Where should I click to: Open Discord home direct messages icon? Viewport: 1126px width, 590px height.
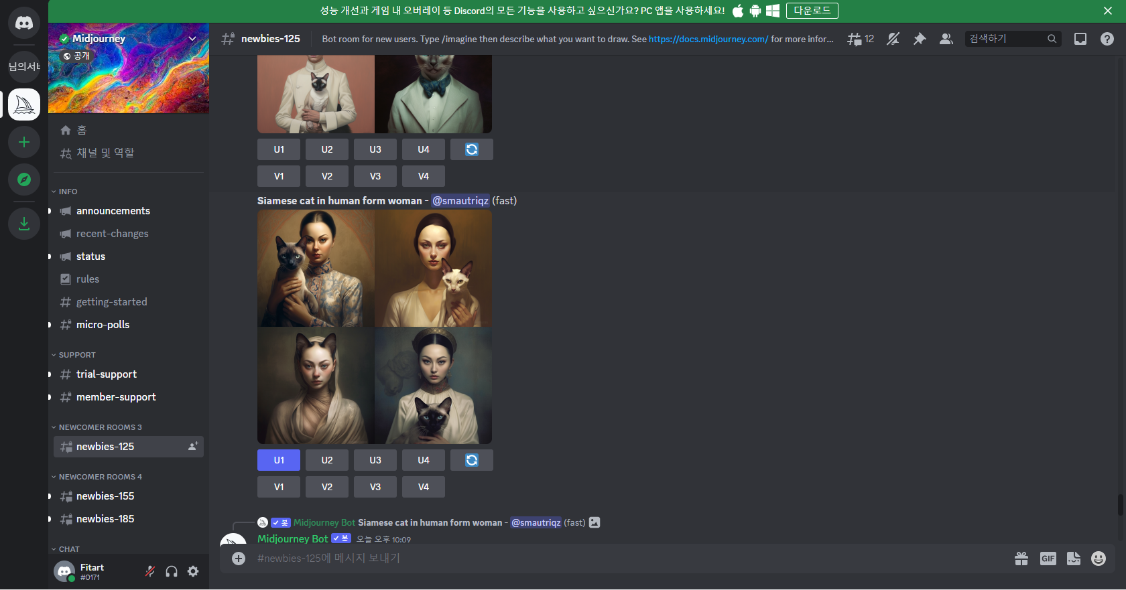point(24,23)
